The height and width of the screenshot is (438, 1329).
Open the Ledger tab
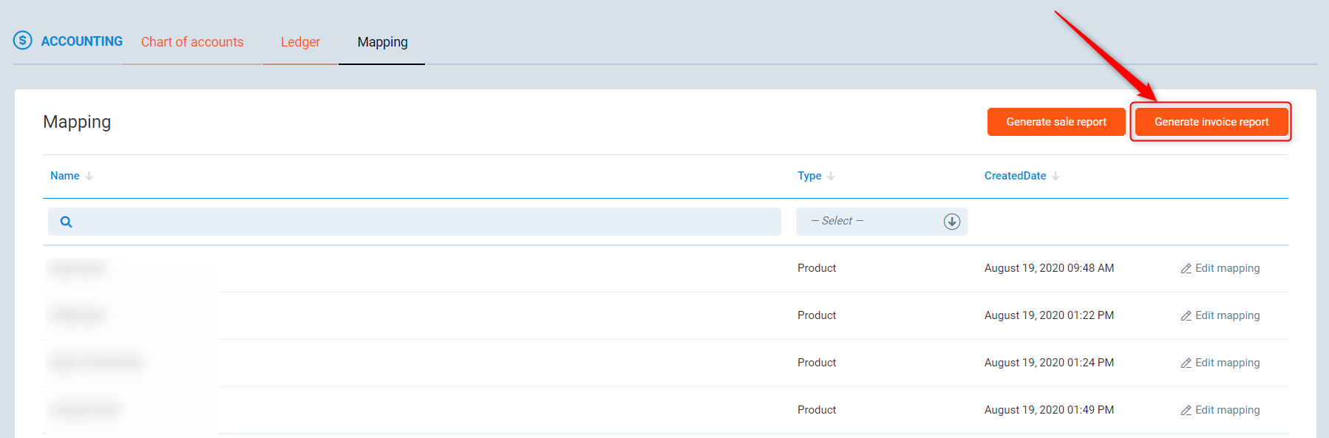click(300, 42)
